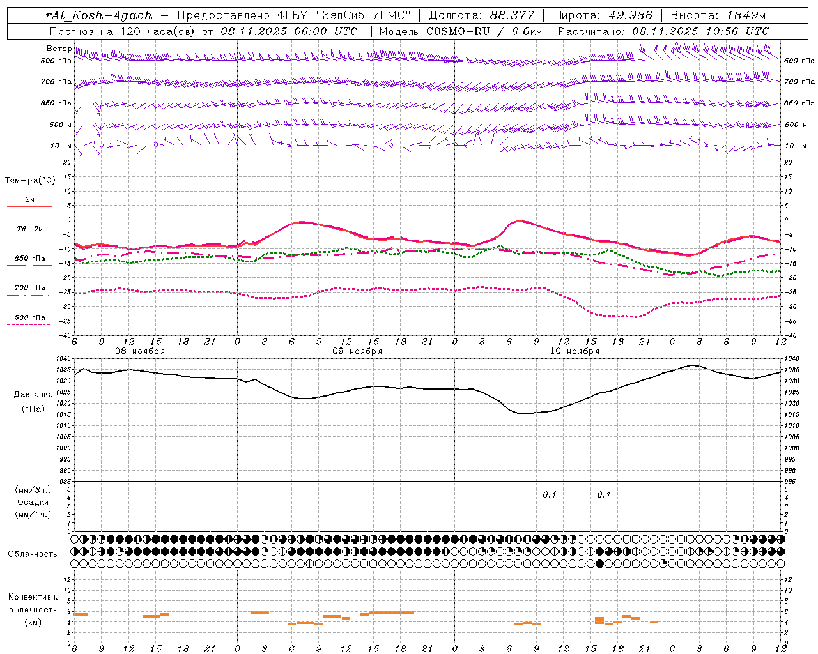
Task: Click the 700 гПа temperature legend entry
Action: 29,288
